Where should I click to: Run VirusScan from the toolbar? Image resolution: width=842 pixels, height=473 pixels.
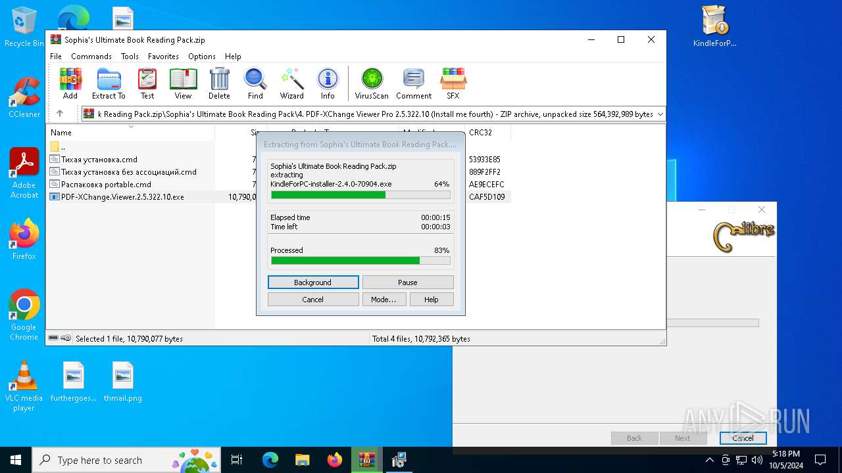pos(372,83)
